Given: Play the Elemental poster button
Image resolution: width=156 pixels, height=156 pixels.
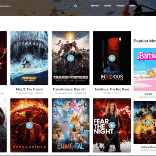Looking at the screenshot, I should point(71,125).
